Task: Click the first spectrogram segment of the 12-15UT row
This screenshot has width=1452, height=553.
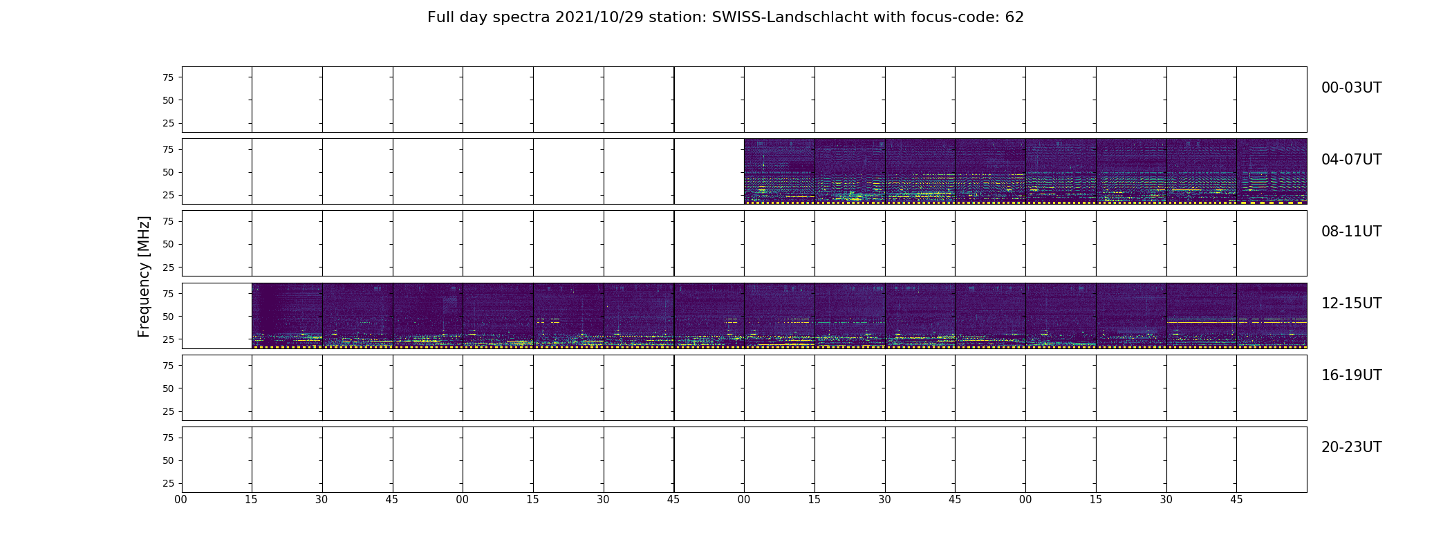Action: pyautogui.click(x=287, y=315)
